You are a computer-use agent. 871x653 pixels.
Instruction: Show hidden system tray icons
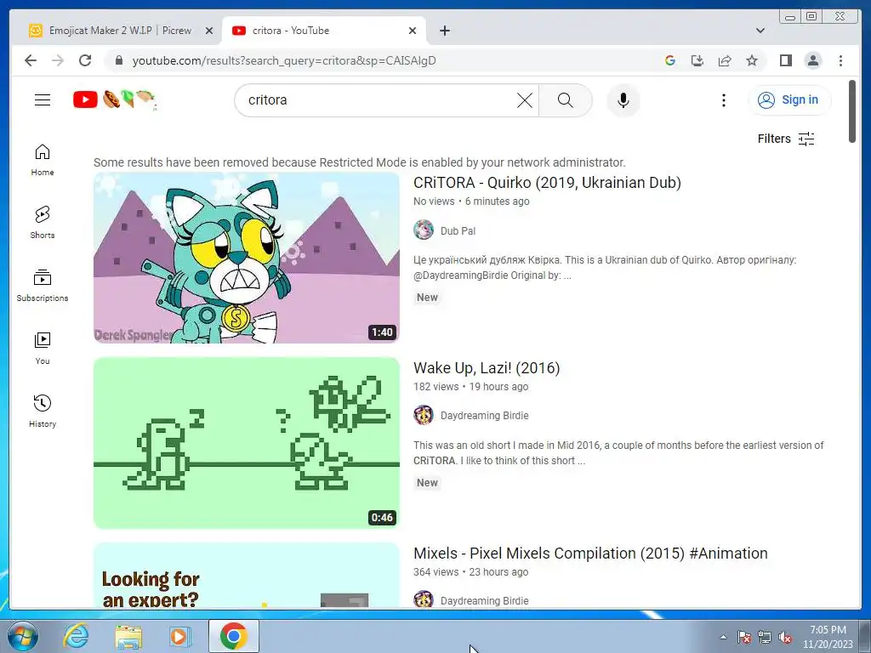pyautogui.click(x=723, y=637)
